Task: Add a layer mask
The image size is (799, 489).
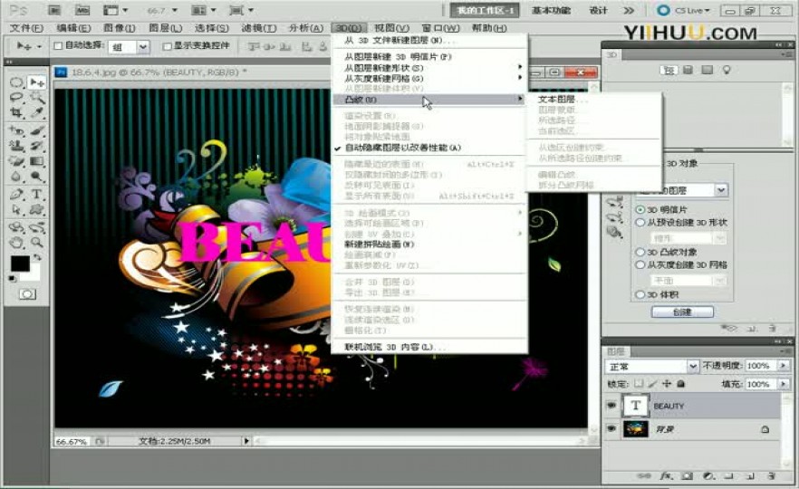Action: 687,475
